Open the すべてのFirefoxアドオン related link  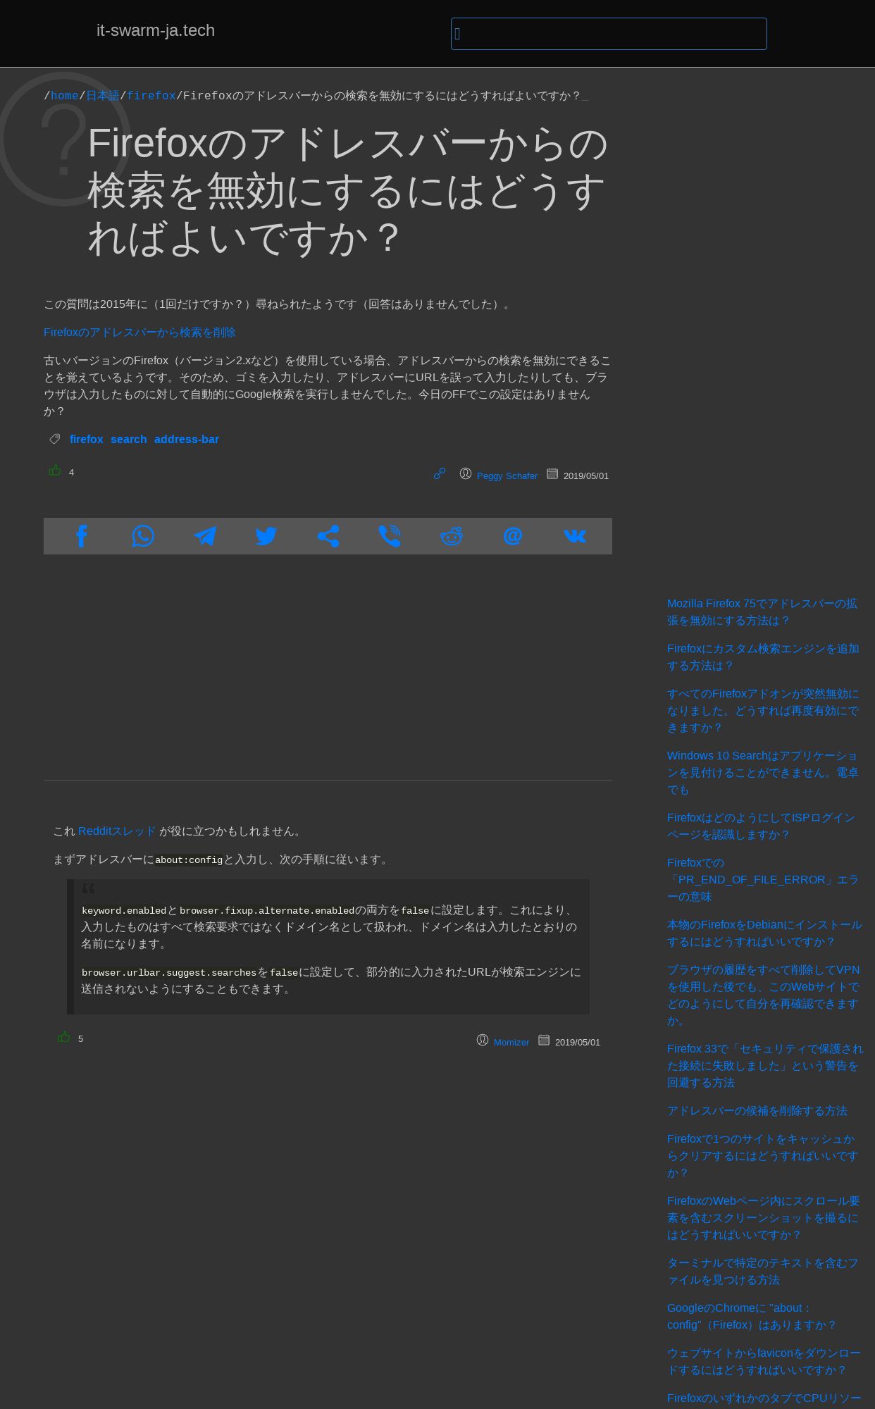point(763,711)
